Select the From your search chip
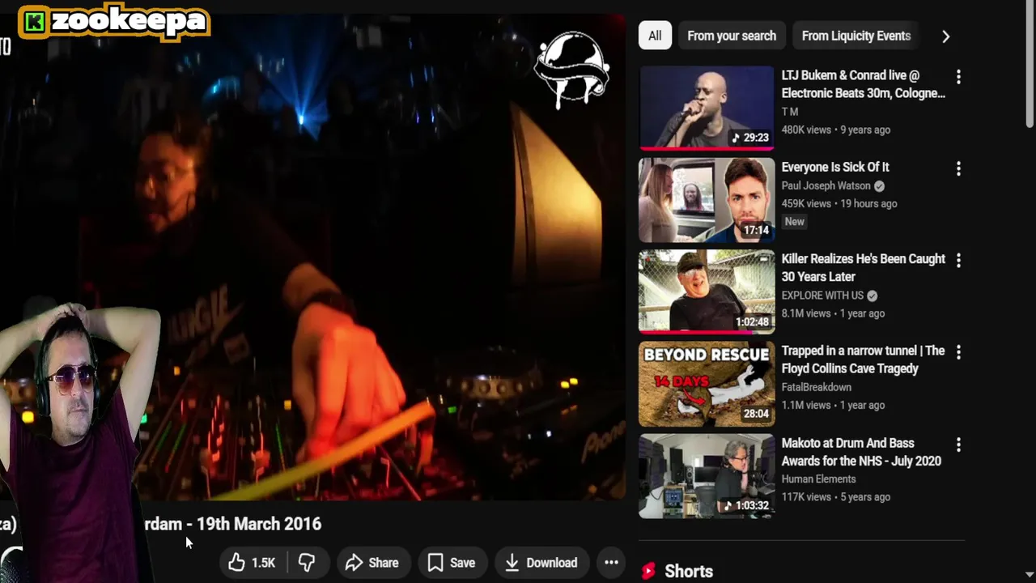The height and width of the screenshot is (583, 1036). (732, 36)
